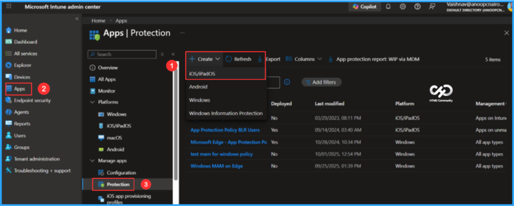
Task: Sort by the Platform column header
Action: [x=405, y=104]
